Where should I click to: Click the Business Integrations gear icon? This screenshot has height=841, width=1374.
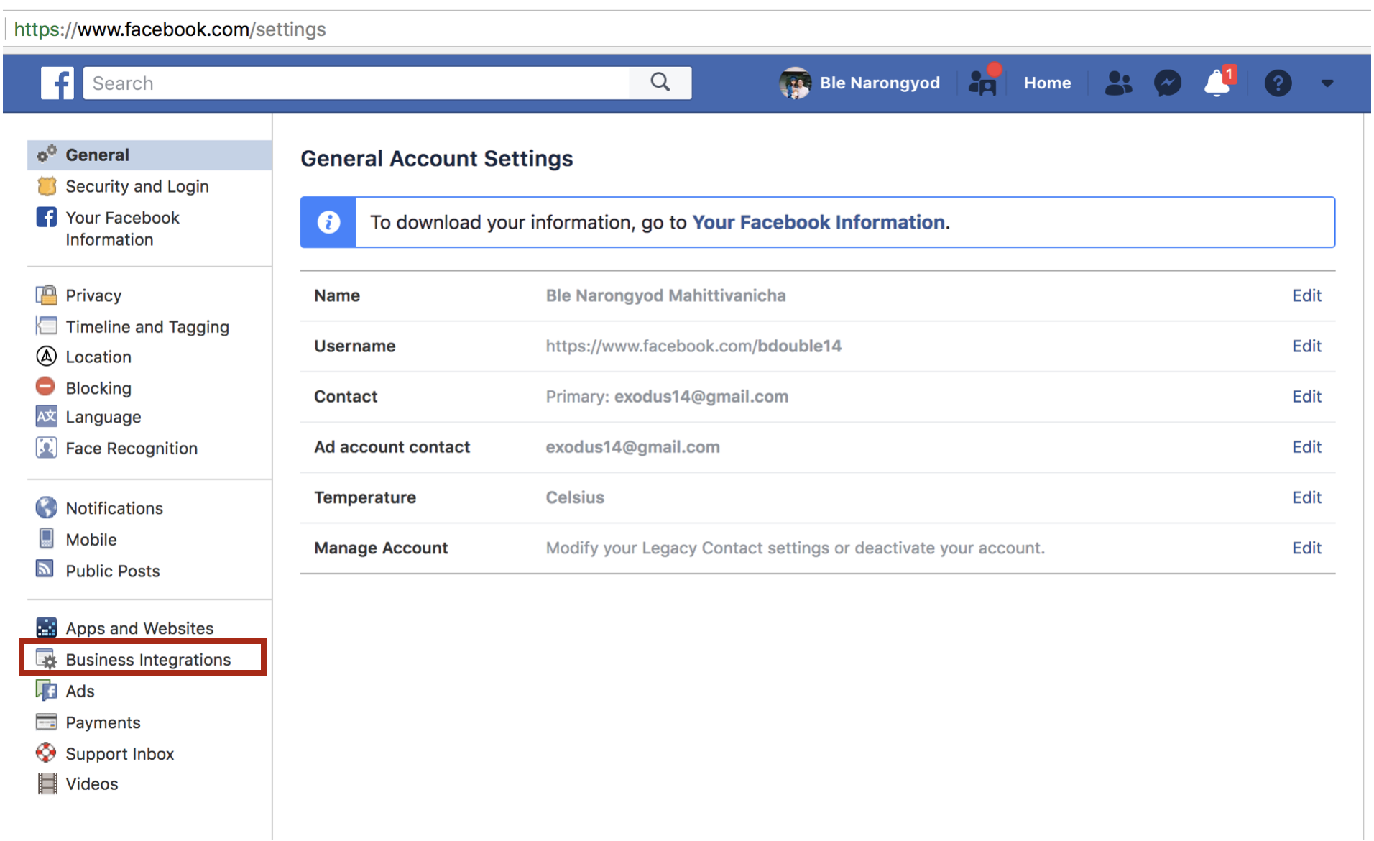pyautogui.click(x=47, y=659)
